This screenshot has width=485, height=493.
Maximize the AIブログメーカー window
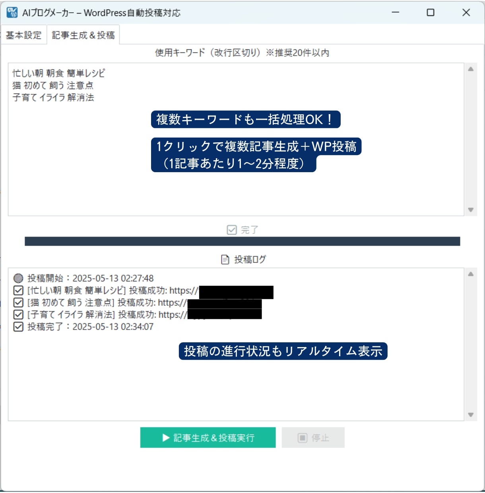pos(431,13)
